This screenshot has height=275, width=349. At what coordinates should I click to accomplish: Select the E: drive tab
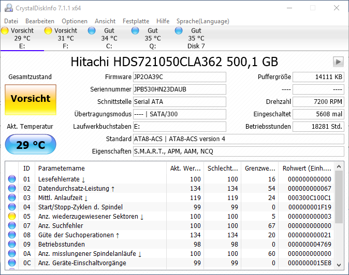click(x=22, y=38)
